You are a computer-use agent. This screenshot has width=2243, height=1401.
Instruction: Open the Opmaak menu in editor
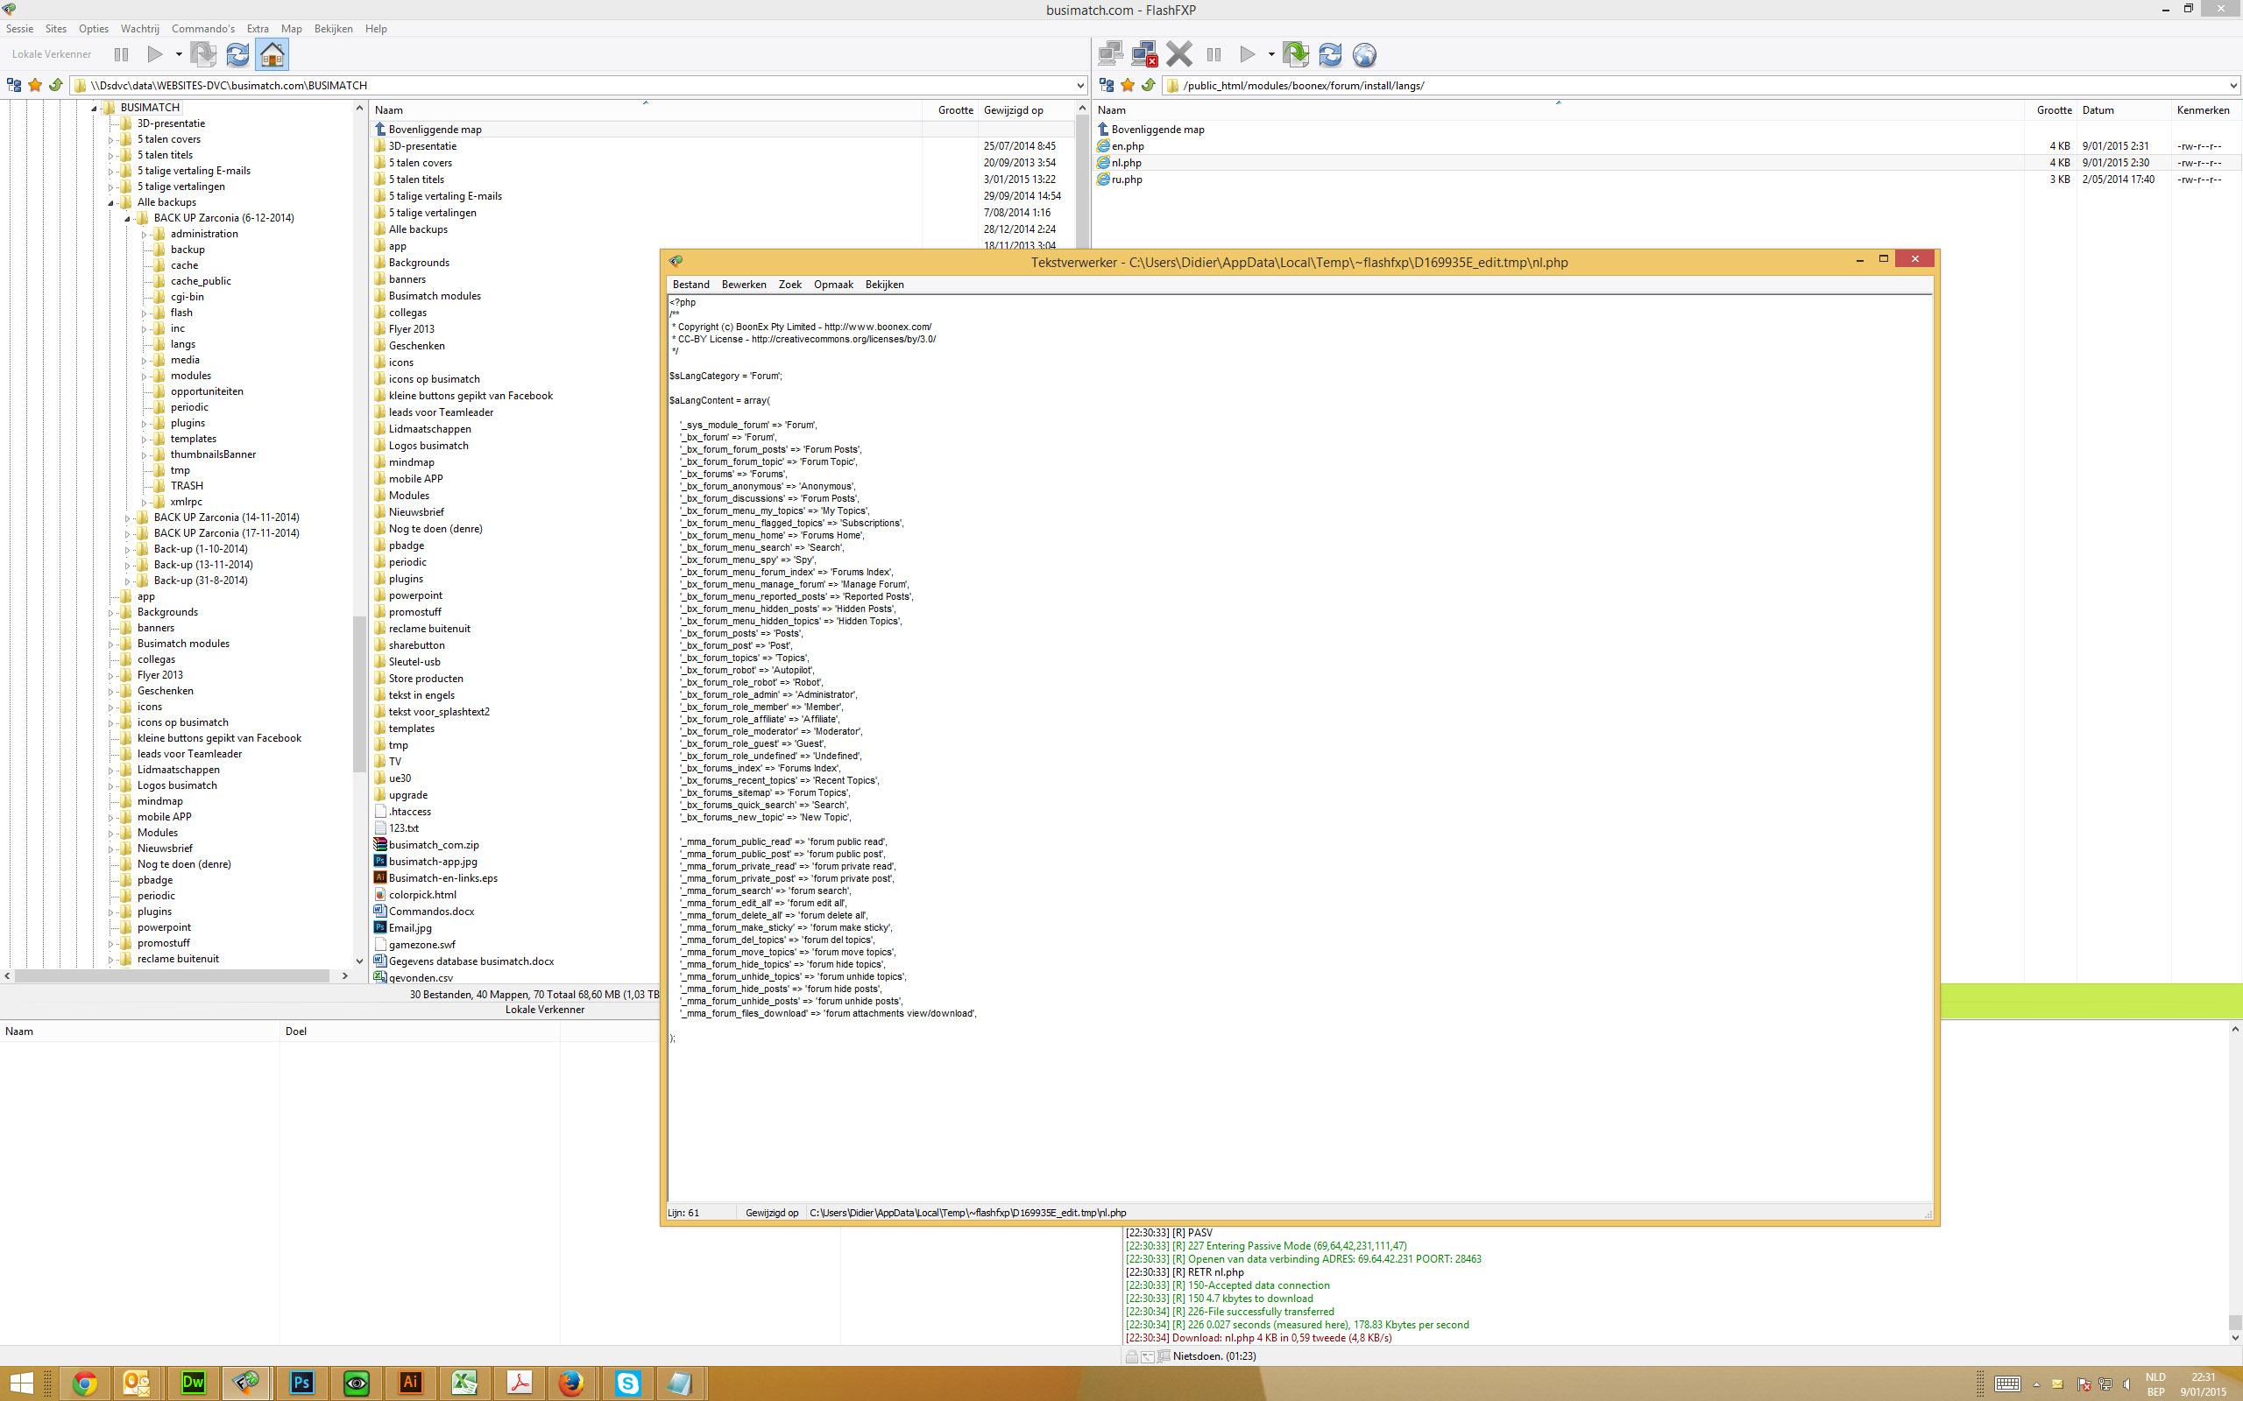pos(832,285)
